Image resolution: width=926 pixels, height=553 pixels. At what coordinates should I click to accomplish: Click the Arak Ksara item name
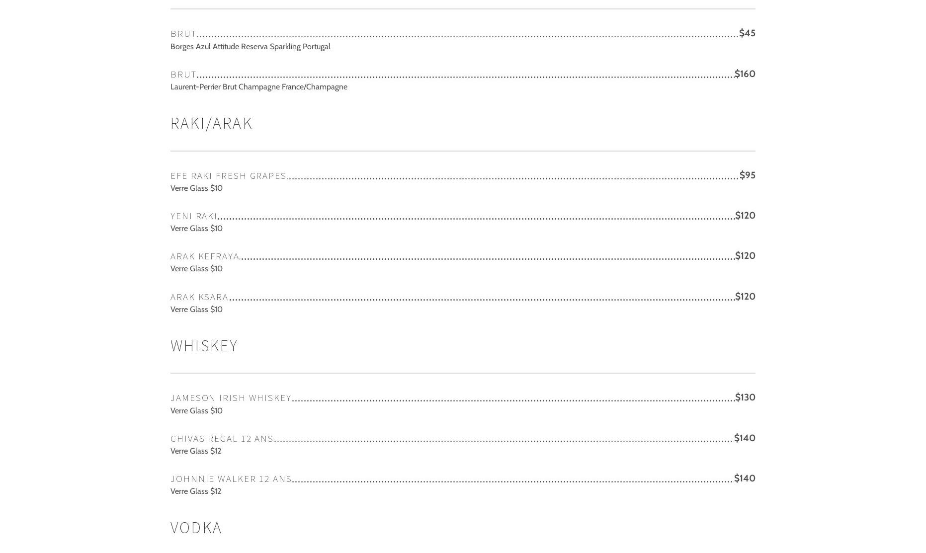[x=199, y=297]
